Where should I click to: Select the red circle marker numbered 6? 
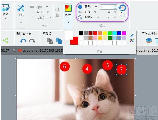click(65, 67)
